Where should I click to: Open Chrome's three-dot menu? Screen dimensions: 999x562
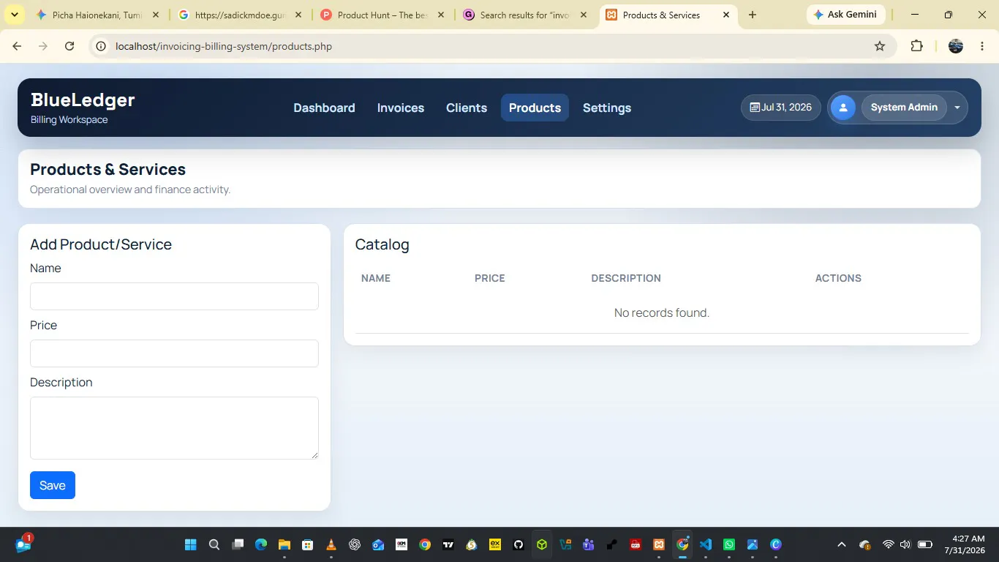point(981,46)
